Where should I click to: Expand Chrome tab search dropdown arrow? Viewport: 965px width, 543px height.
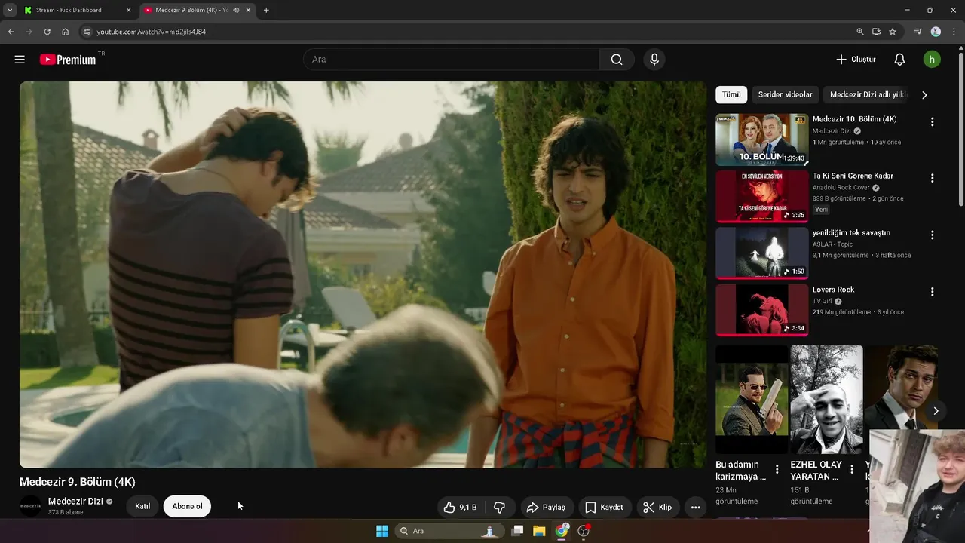10,11
